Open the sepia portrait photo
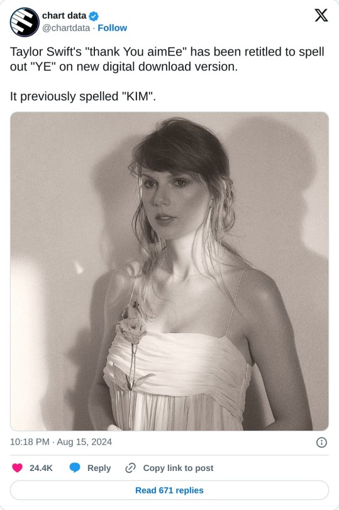339x510 pixels. pyautogui.click(x=169, y=271)
